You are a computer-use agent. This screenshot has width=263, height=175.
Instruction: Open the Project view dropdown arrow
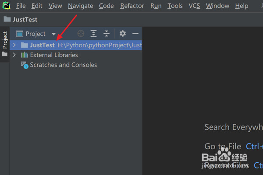53,34
